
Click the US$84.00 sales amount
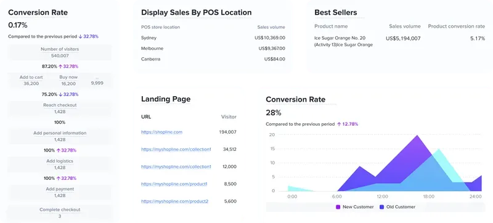[x=275, y=59]
